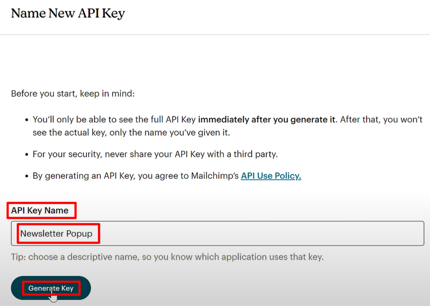Click the 'By generating an API Key' sentence
This screenshot has width=430, height=306.
tap(167, 176)
